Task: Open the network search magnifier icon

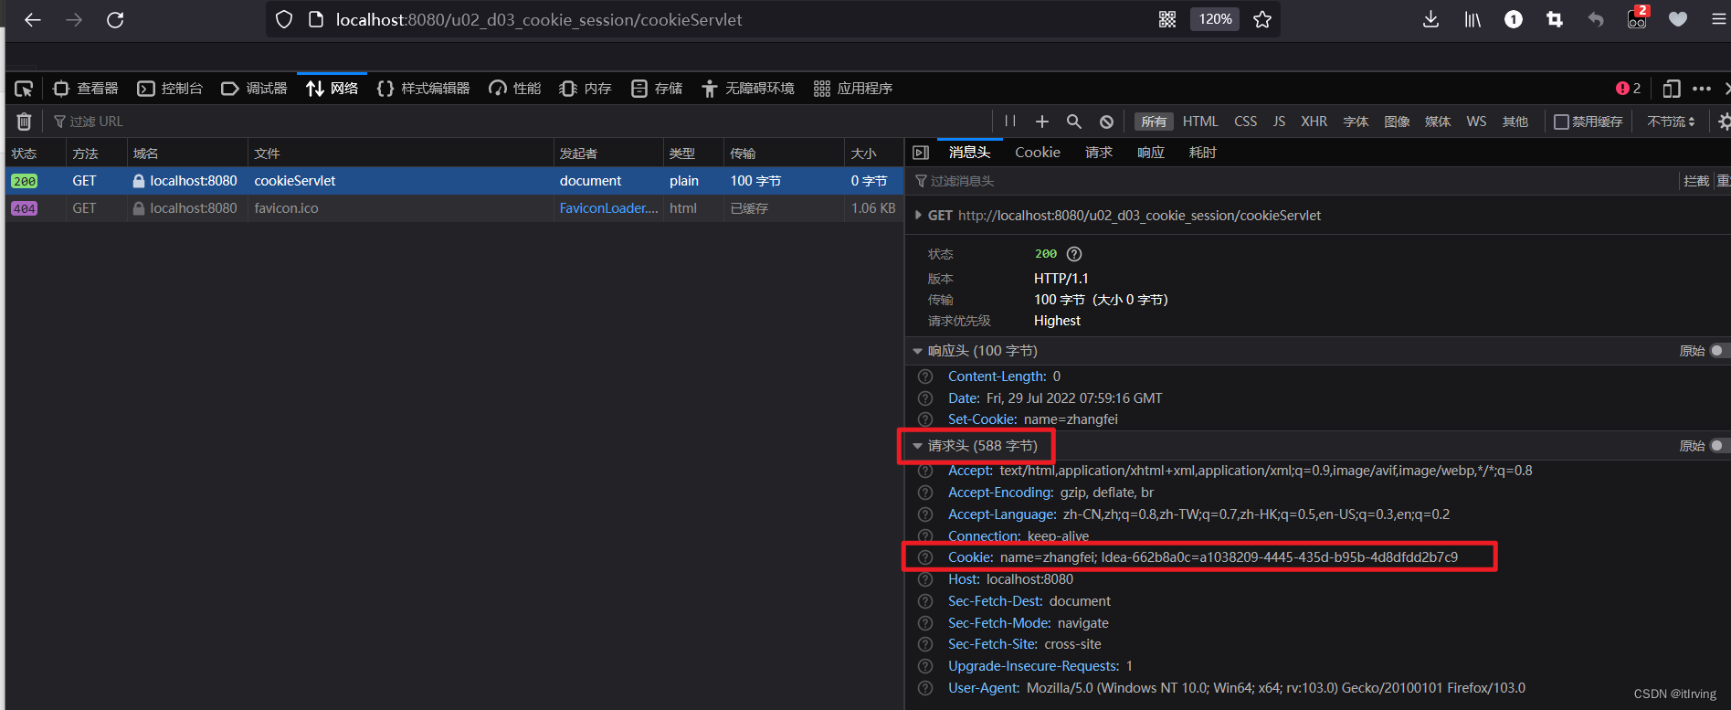Action: pyautogui.click(x=1074, y=122)
